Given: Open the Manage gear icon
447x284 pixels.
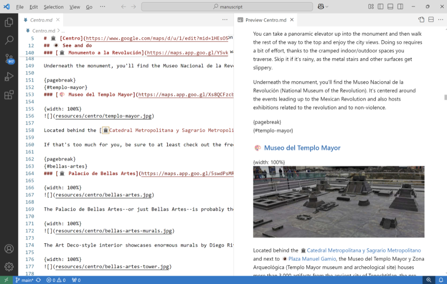Looking at the screenshot, I should (9, 267).
